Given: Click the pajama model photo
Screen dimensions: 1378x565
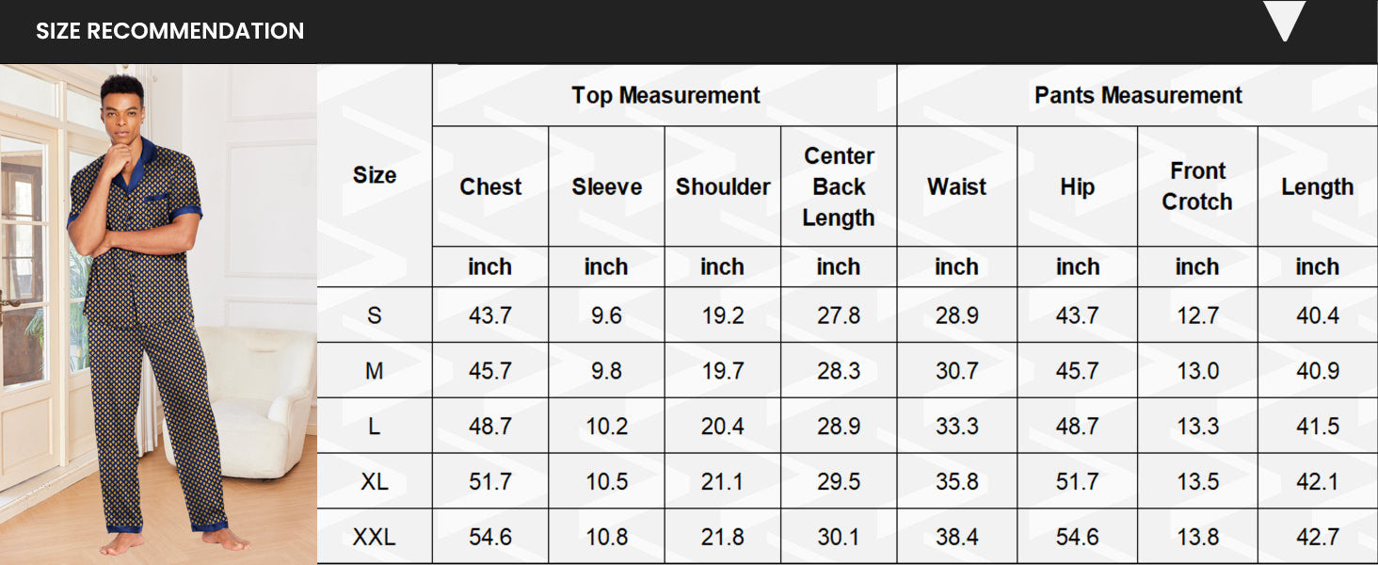Looking at the screenshot, I should click(x=151, y=311).
